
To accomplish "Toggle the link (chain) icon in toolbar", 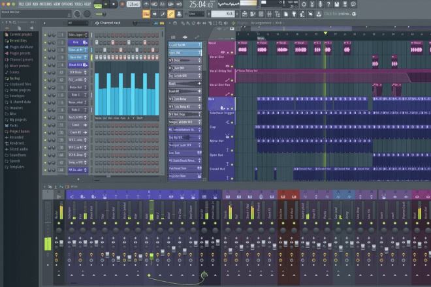I will pos(170,14).
